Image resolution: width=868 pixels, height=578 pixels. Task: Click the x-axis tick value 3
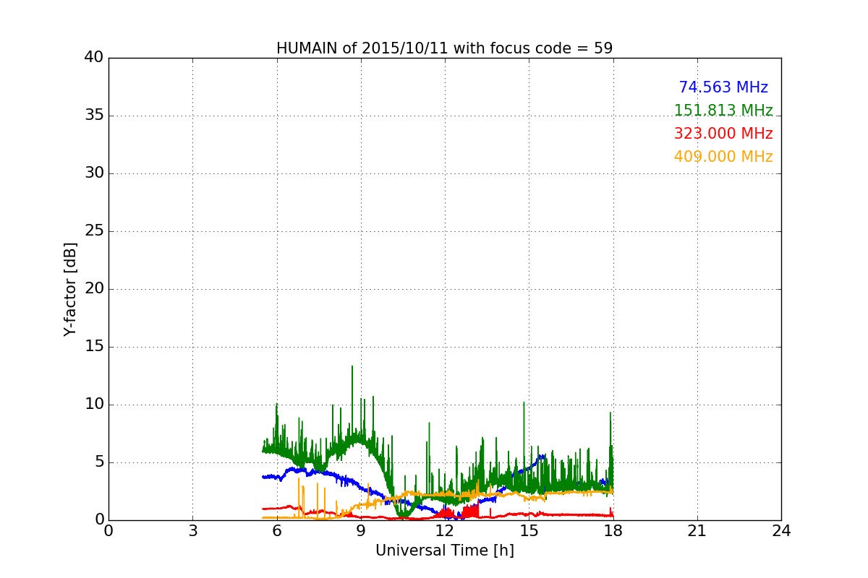pos(192,531)
